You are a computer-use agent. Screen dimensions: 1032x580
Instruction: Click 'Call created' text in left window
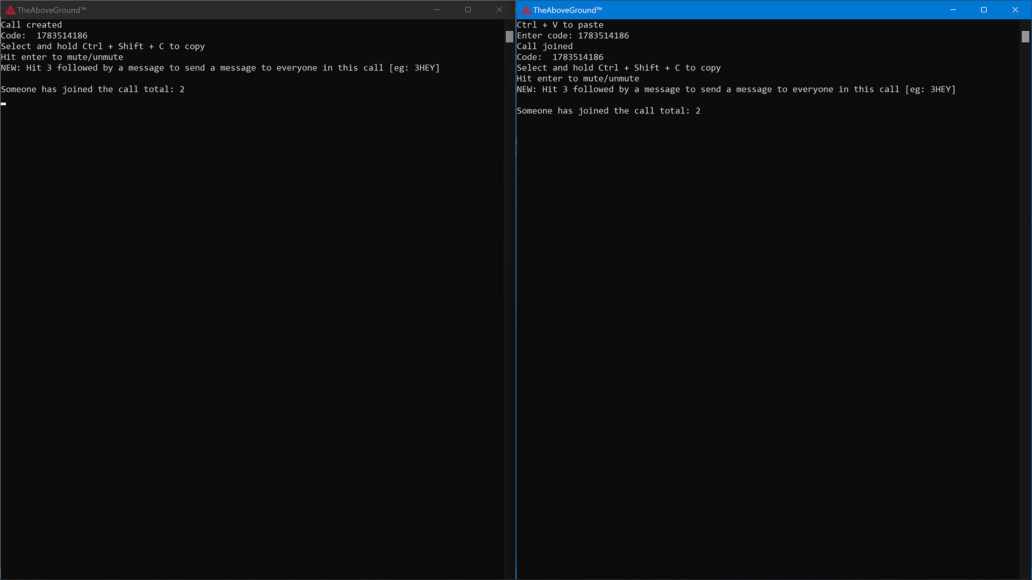click(31, 25)
